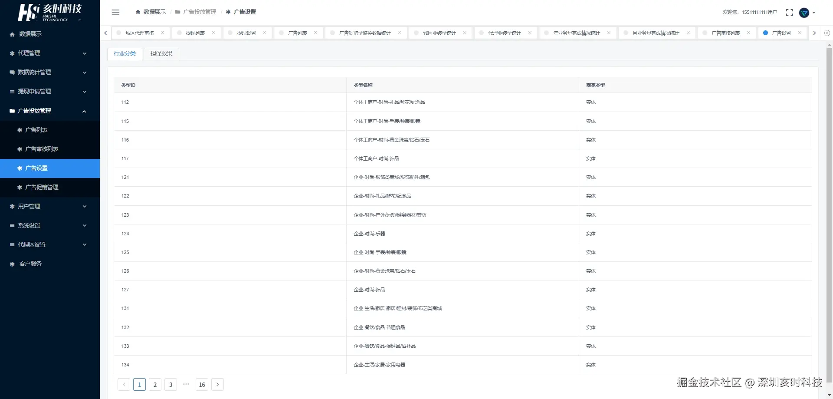Click the 企业-时尚-乐器 type name
The width and height of the screenshot is (833, 399).
369,234
